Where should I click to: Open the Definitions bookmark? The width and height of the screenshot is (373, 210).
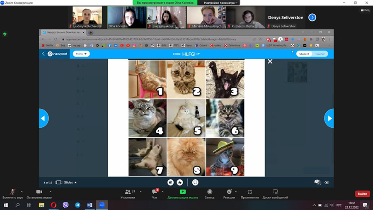[232, 45]
